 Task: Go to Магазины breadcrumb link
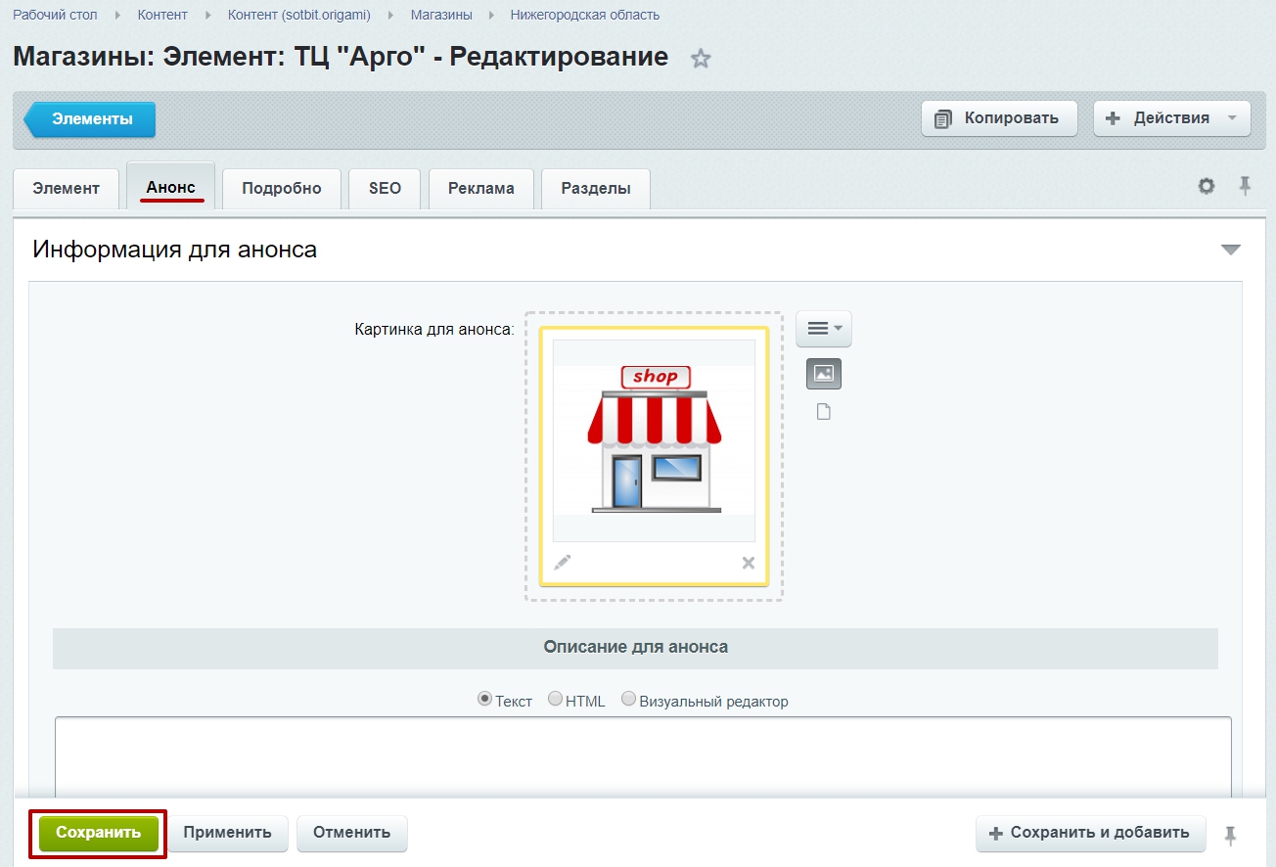click(x=441, y=15)
